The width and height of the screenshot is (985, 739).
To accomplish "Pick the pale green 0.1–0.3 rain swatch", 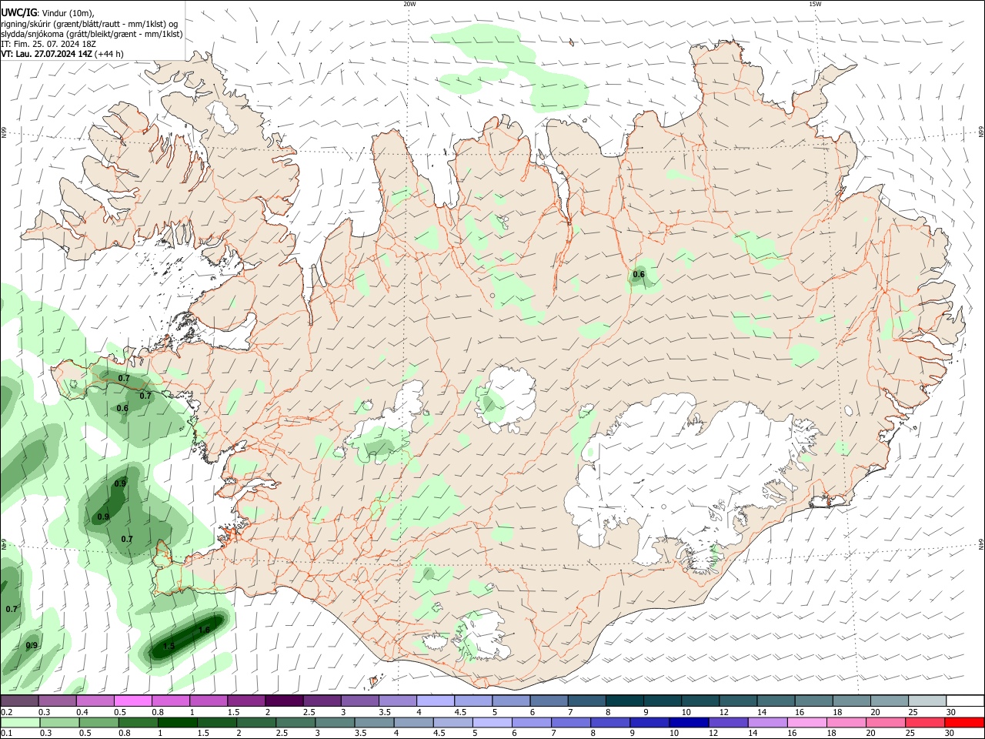I will coord(19,722).
